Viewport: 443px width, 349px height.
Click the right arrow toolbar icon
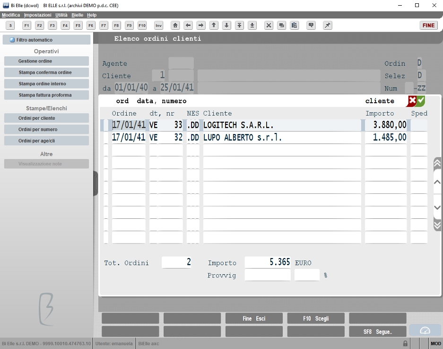[x=201, y=26]
